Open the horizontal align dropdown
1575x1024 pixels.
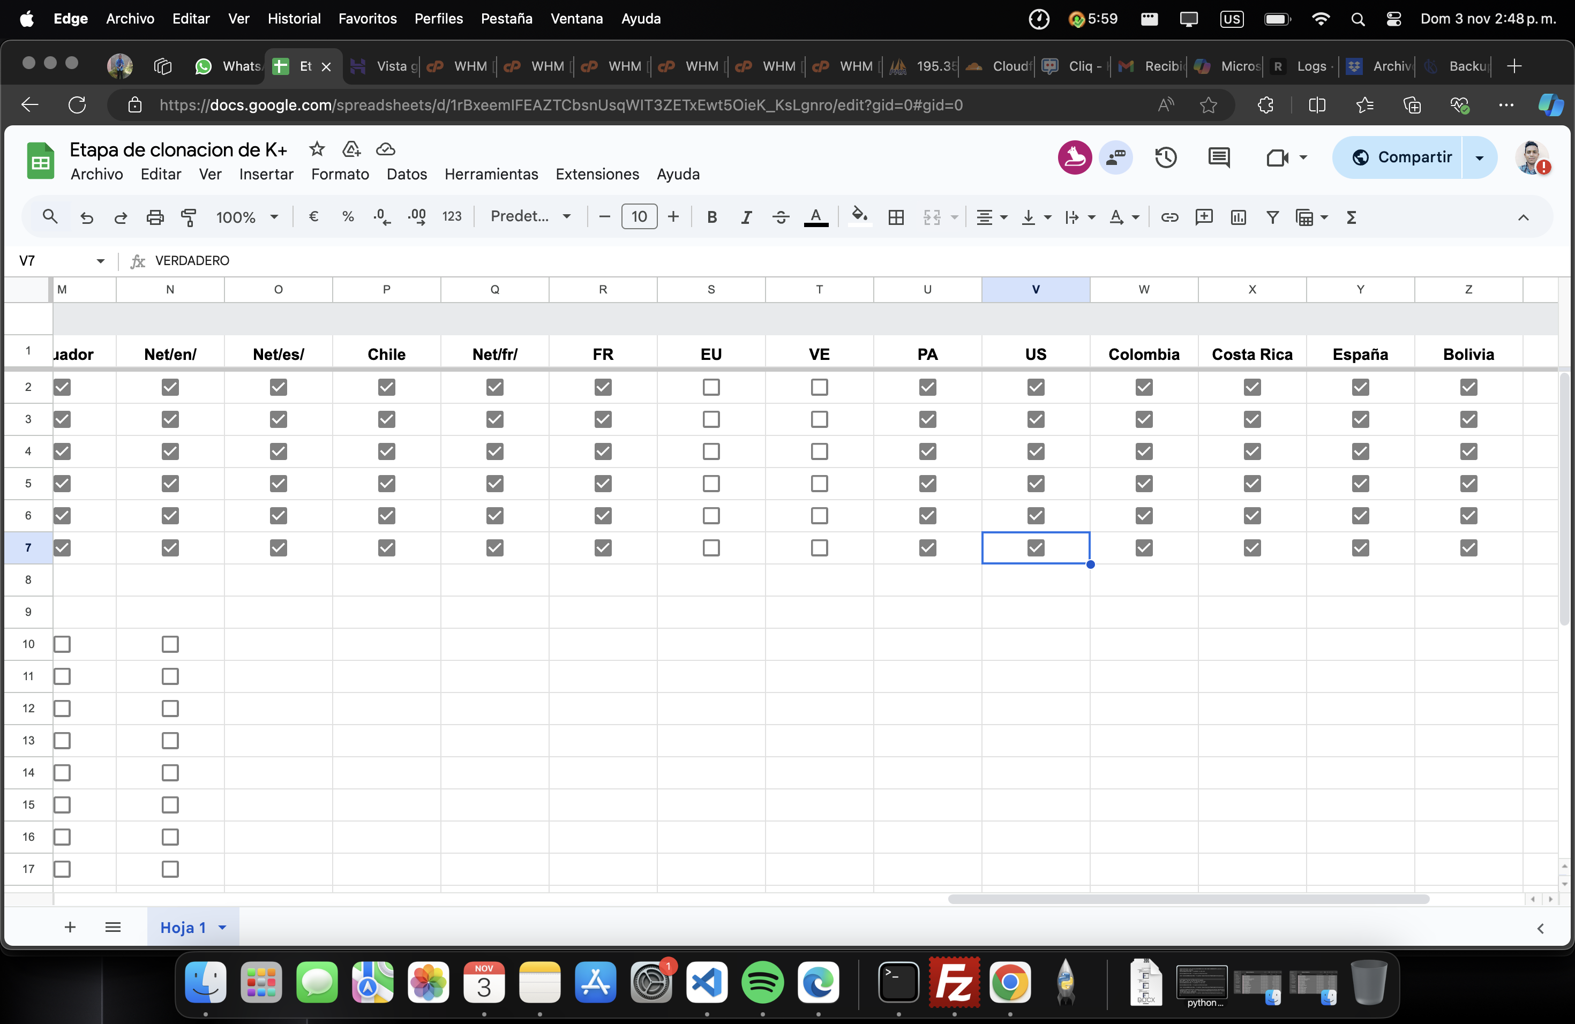coord(991,217)
